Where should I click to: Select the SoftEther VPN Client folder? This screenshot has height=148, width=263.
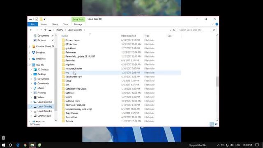coord(76,89)
